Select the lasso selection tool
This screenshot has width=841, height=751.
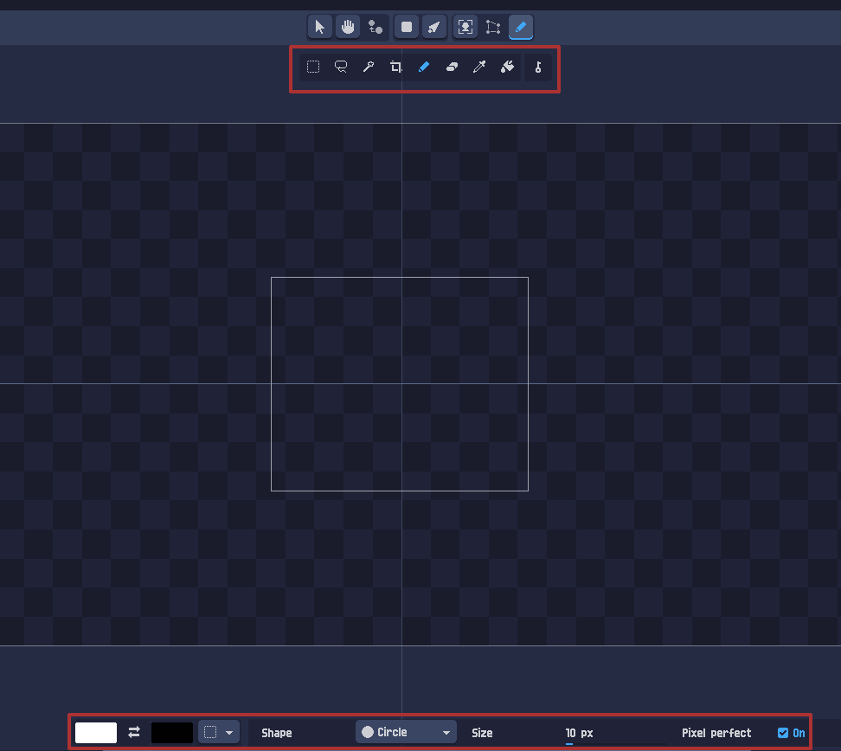click(x=341, y=67)
